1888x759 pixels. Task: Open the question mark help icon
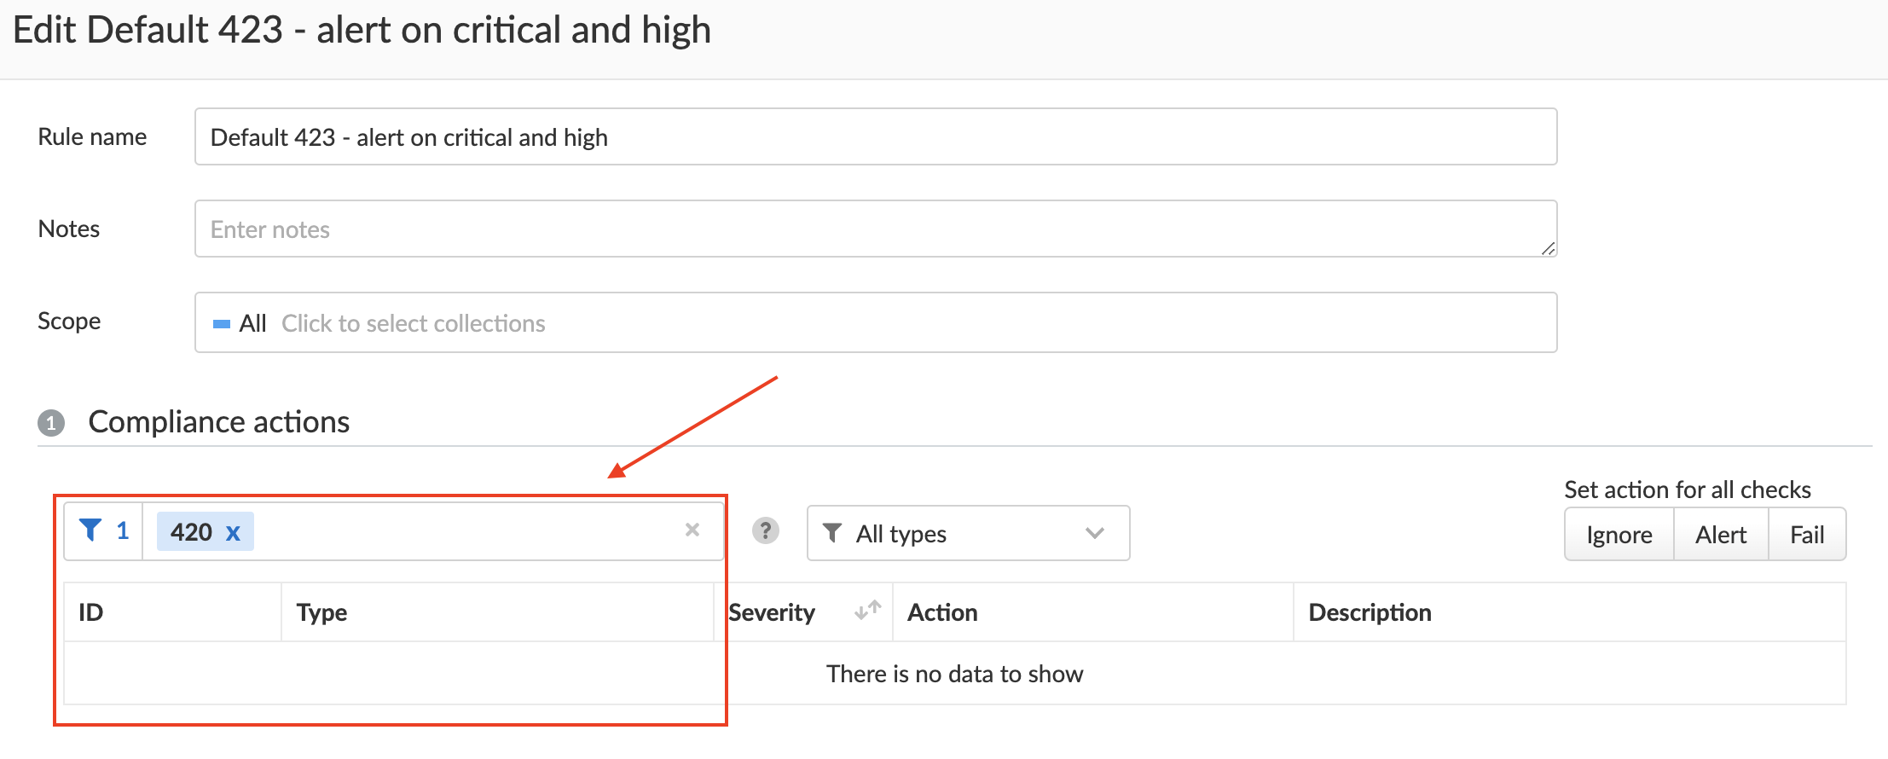click(x=765, y=530)
